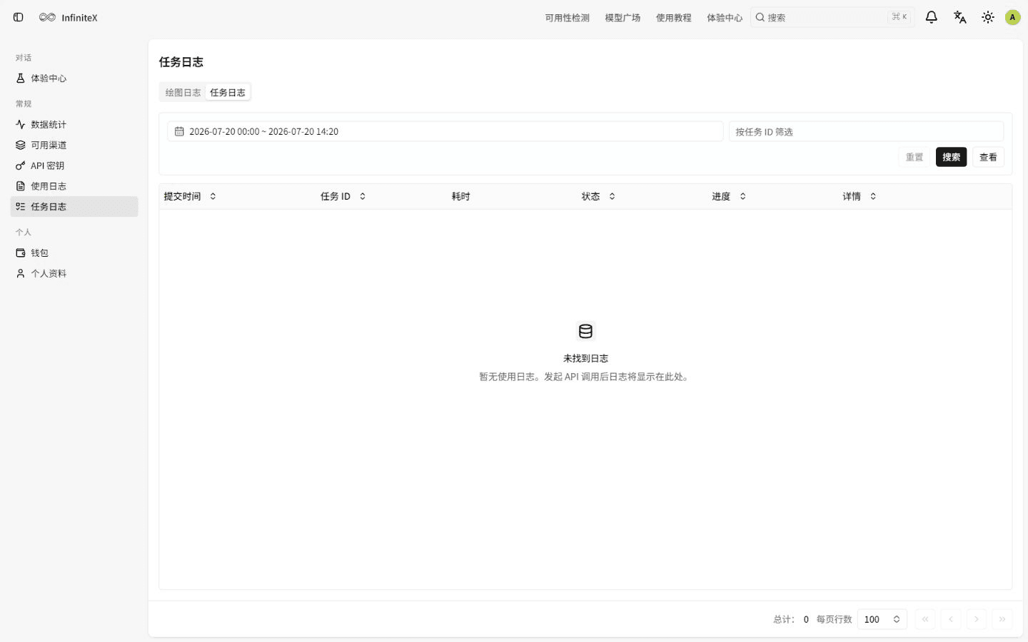Sort by 详情 column arrows

873,196
